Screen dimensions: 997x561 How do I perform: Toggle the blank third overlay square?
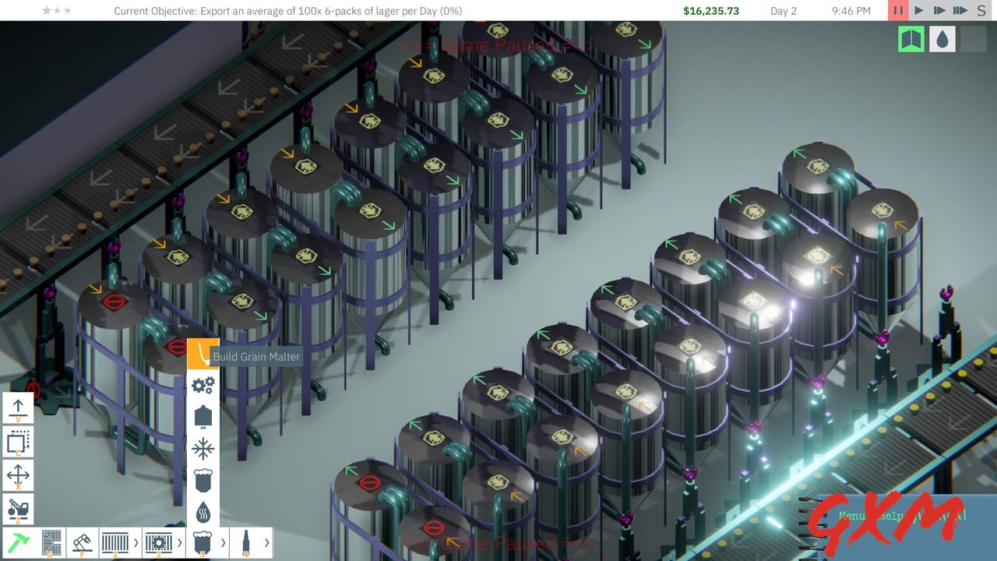click(x=973, y=38)
